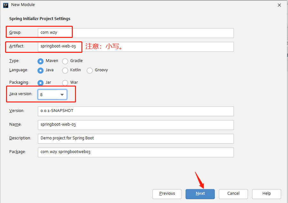The width and height of the screenshot is (288, 203).
Task: Select Jar packaging option
Action: pyautogui.click(x=41, y=83)
